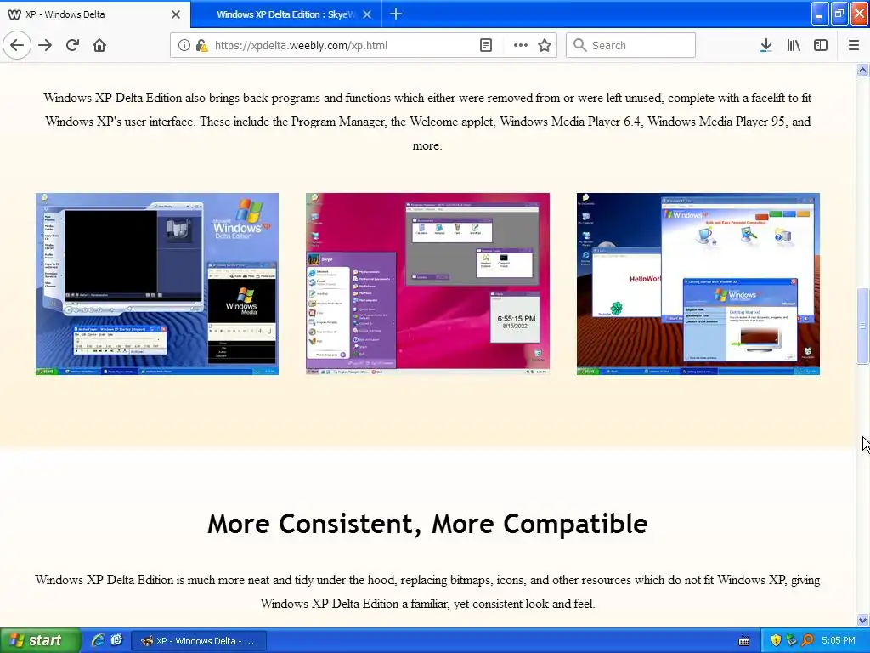Screen dimensions: 870x653
Task: Click the vertical scrollbar thumb
Action: pyautogui.click(x=863, y=326)
